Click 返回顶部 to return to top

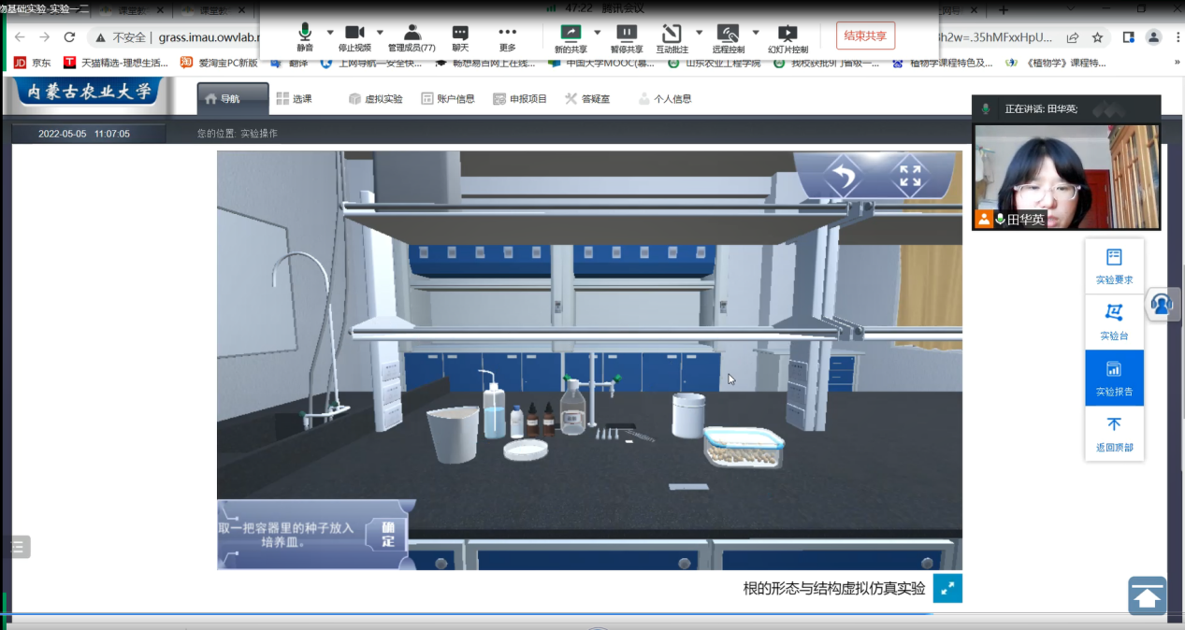tap(1114, 434)
